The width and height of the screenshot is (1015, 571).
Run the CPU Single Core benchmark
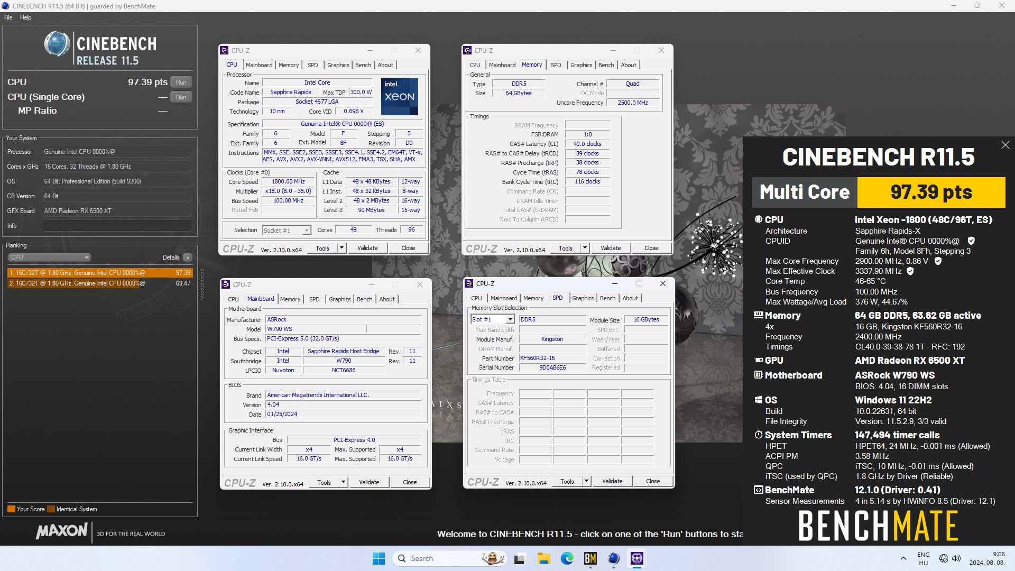pos(181,97)
